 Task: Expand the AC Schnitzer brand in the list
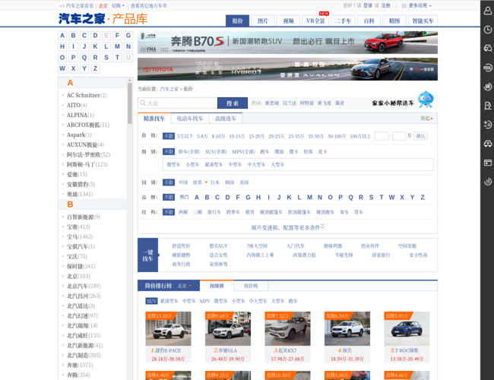[x=87, y=95]
